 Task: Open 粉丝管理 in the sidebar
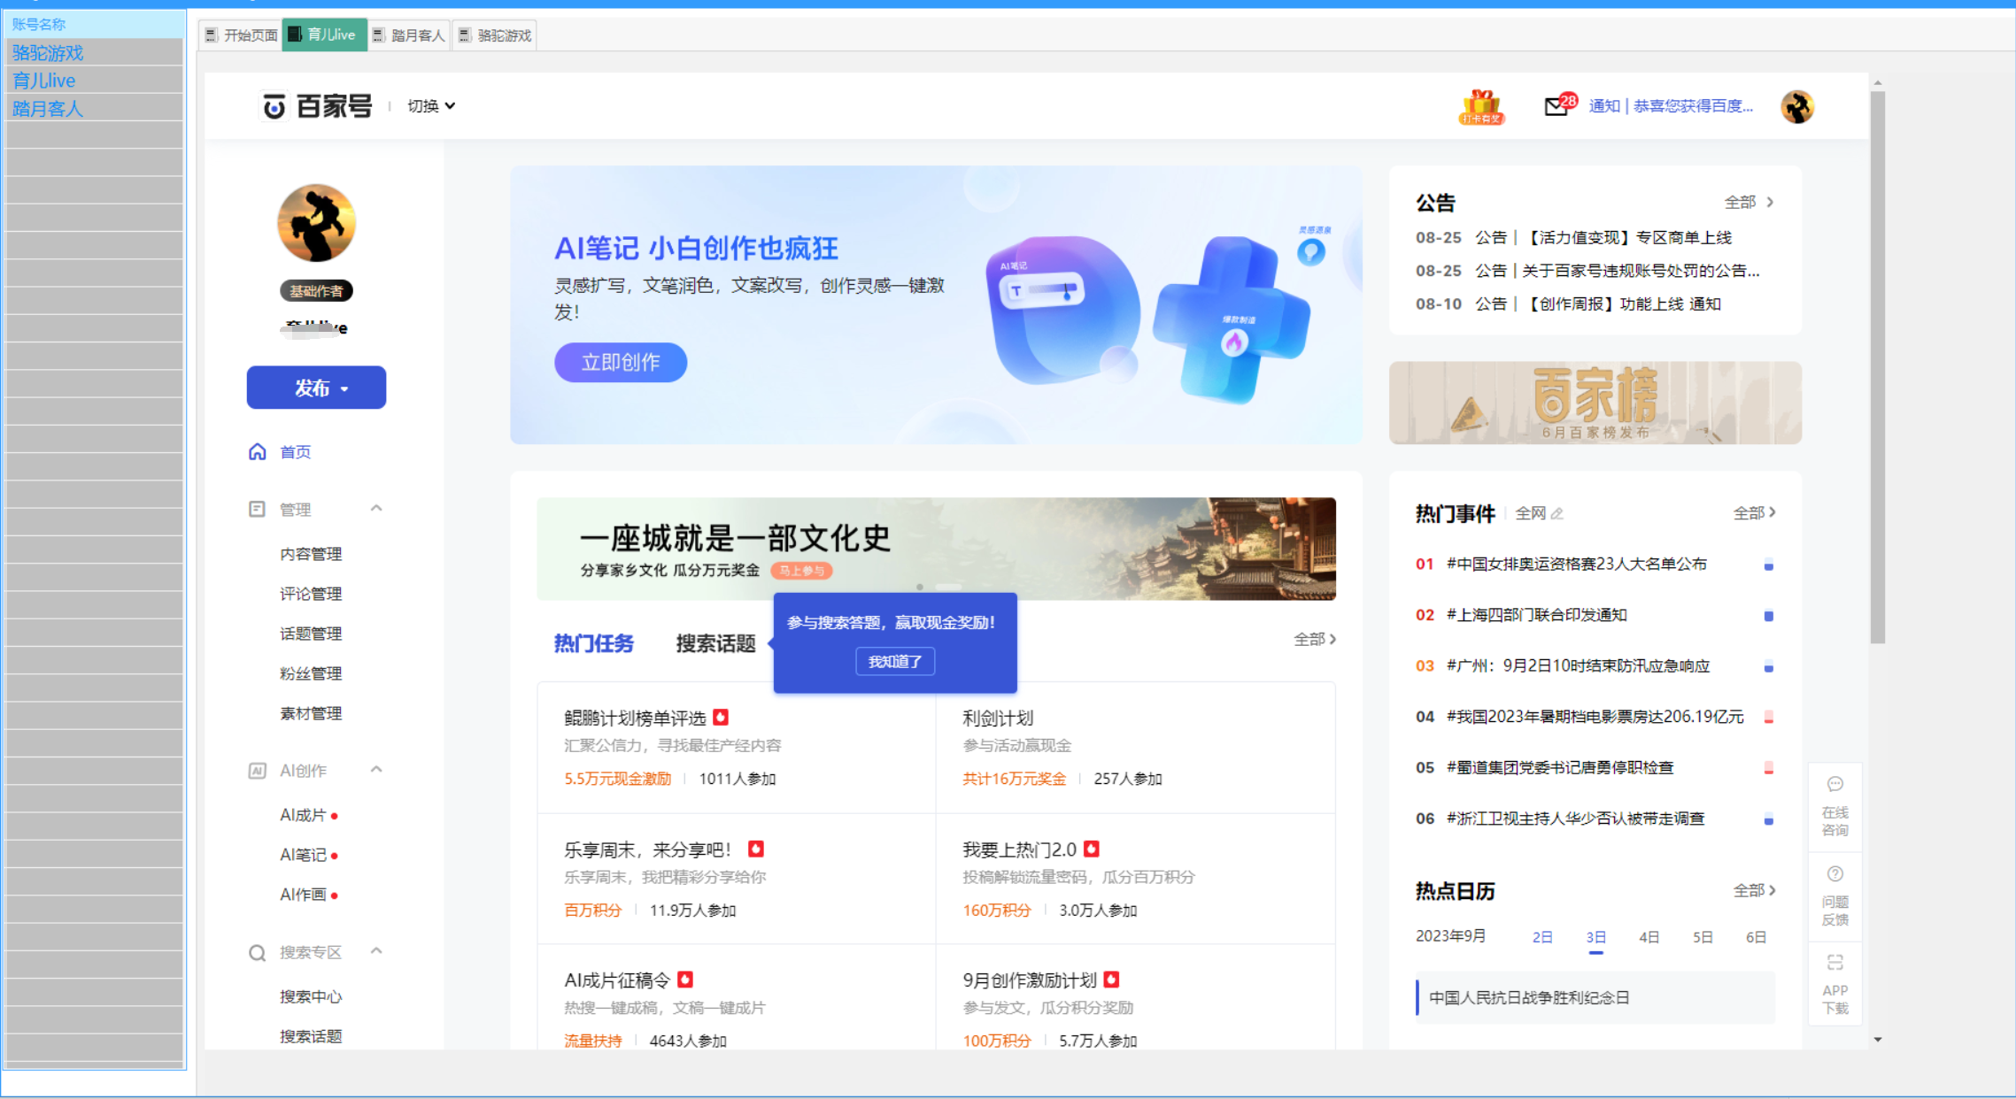(x=311, y=673)
